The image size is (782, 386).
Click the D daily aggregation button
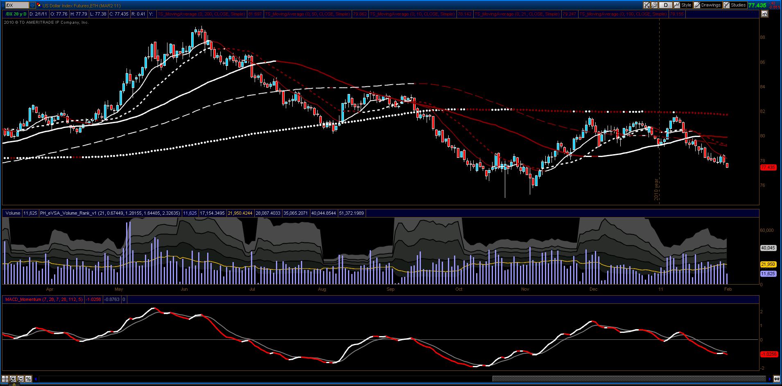click(666, 5)
